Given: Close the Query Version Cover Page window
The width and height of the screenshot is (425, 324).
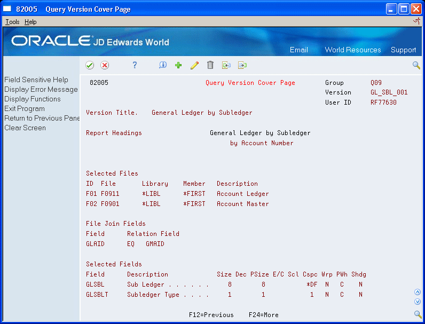Looking at the screenshot, I should click(416, 9).
